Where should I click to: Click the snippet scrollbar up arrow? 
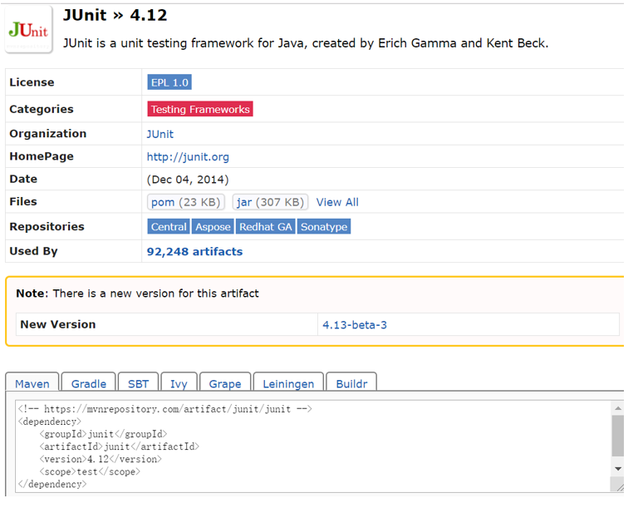click(x=618, y=407)
